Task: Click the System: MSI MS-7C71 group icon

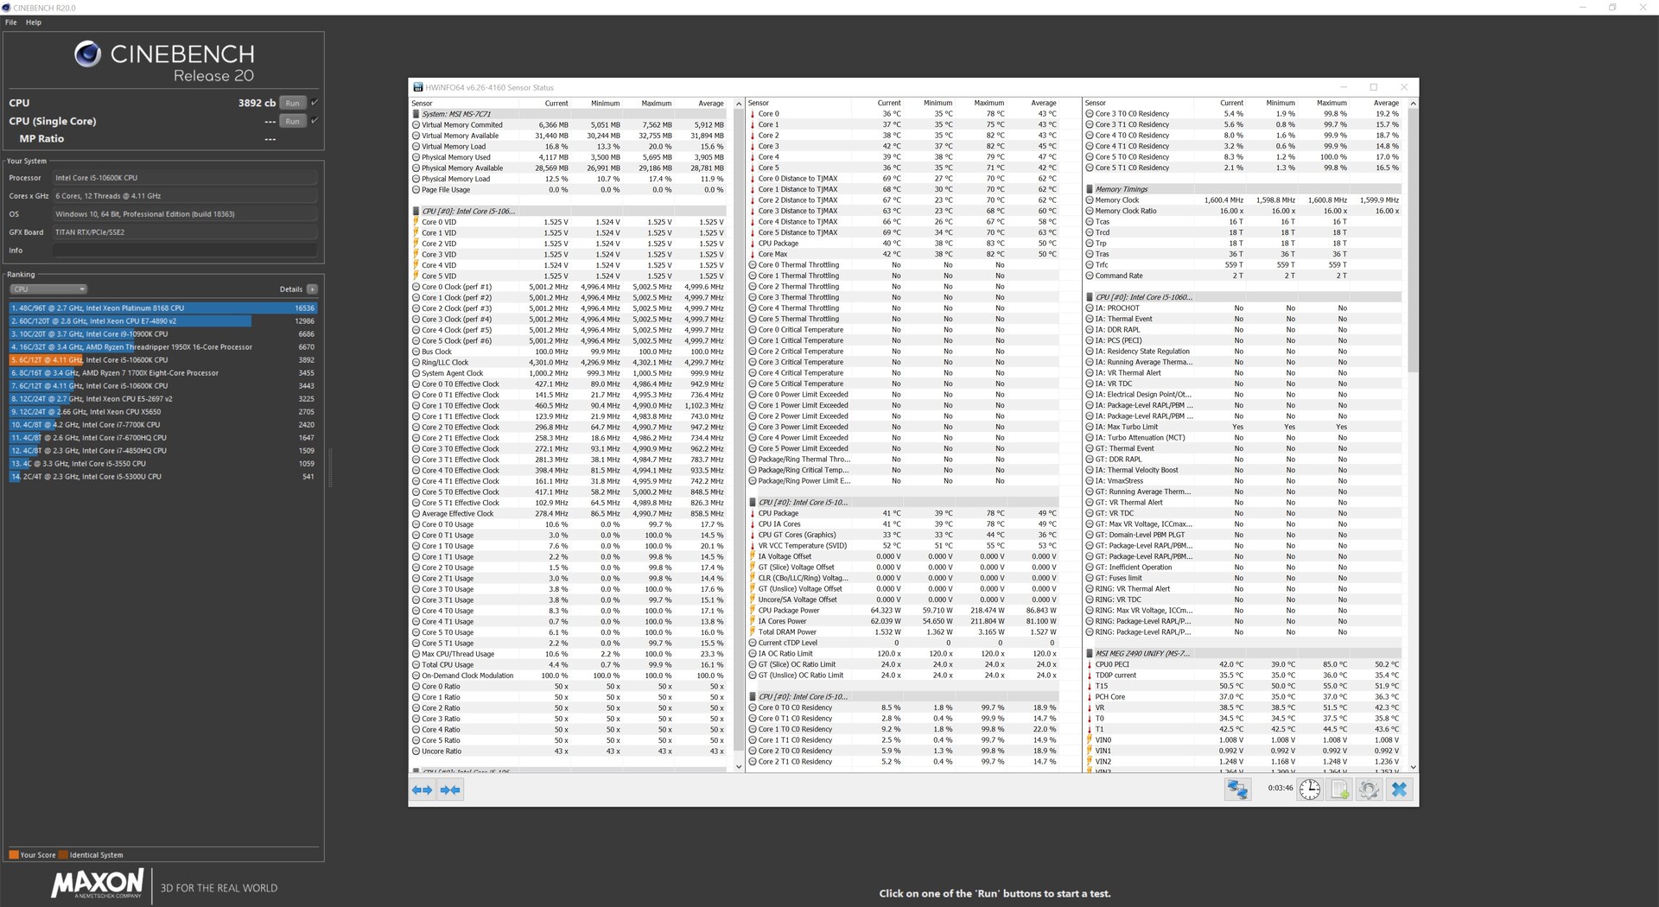Action: coord(416,114)
